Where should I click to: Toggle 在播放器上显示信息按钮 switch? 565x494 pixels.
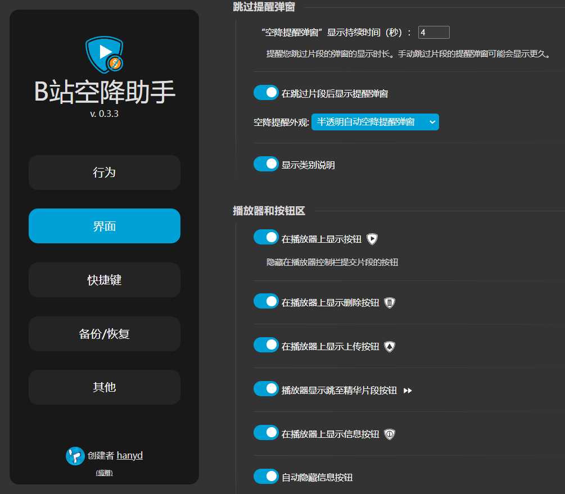pos(266,433)
